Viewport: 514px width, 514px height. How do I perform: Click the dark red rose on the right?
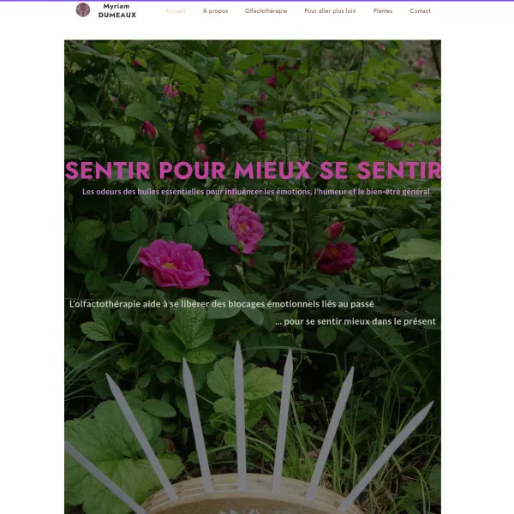click(335, 257)
